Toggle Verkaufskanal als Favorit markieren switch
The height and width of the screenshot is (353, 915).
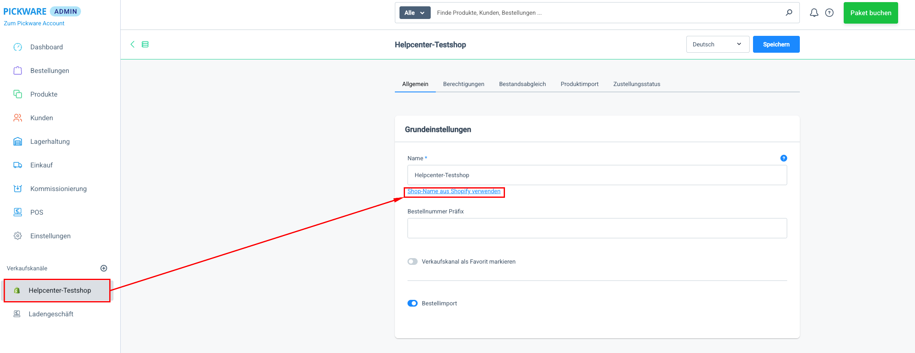point(413,261)
